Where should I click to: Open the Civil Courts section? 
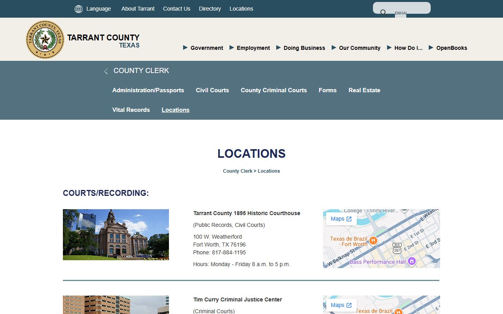pyautogui.click(x=213, y=90)
